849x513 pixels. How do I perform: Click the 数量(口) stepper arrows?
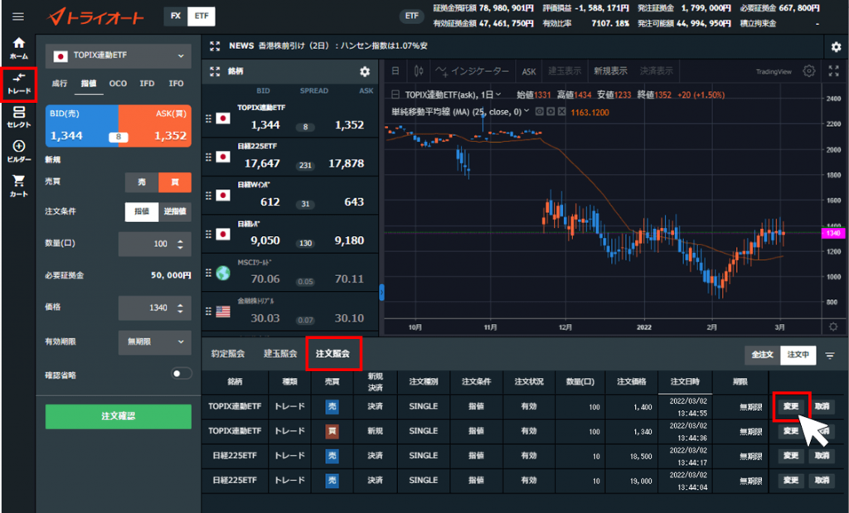pyautogui.click(x=180, y=244)
